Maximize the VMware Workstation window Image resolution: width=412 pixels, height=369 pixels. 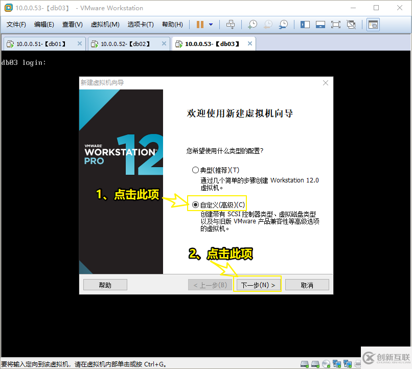click(376, 8)
